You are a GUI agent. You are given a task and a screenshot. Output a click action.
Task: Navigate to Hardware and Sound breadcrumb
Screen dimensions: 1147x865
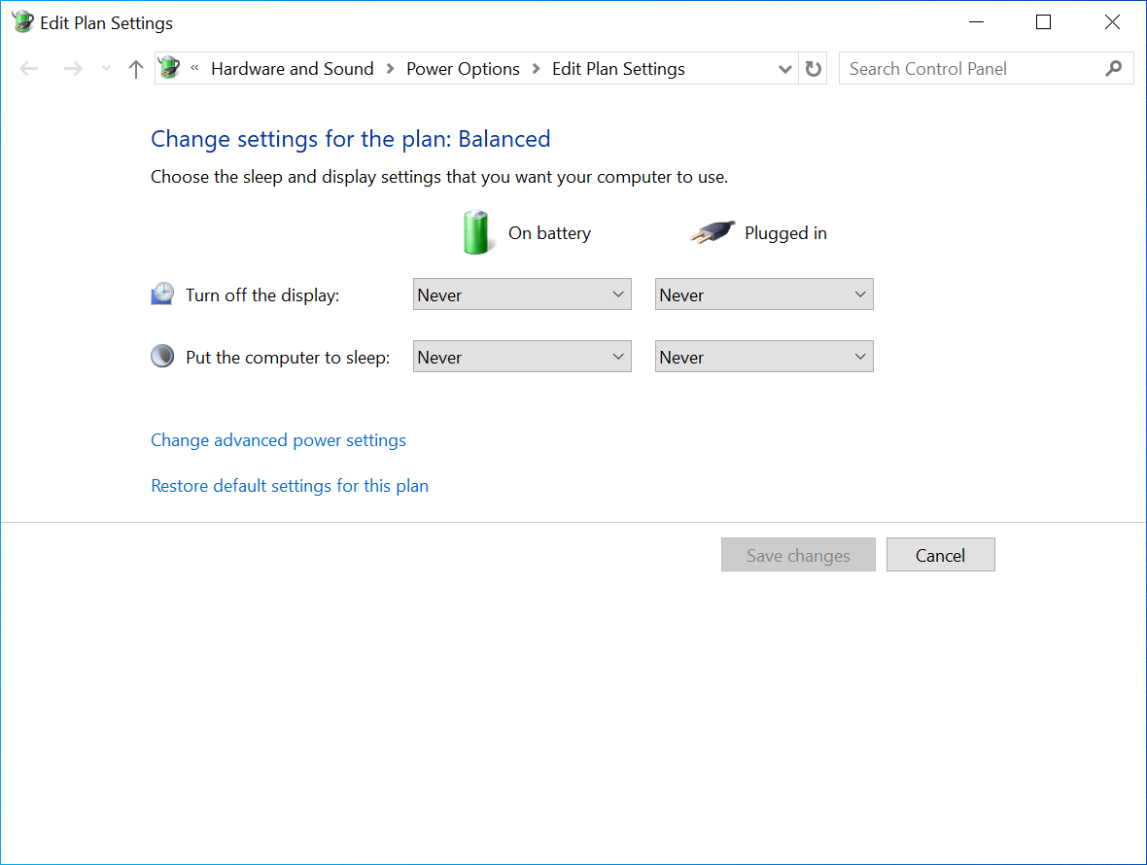(x=292, y=69)
